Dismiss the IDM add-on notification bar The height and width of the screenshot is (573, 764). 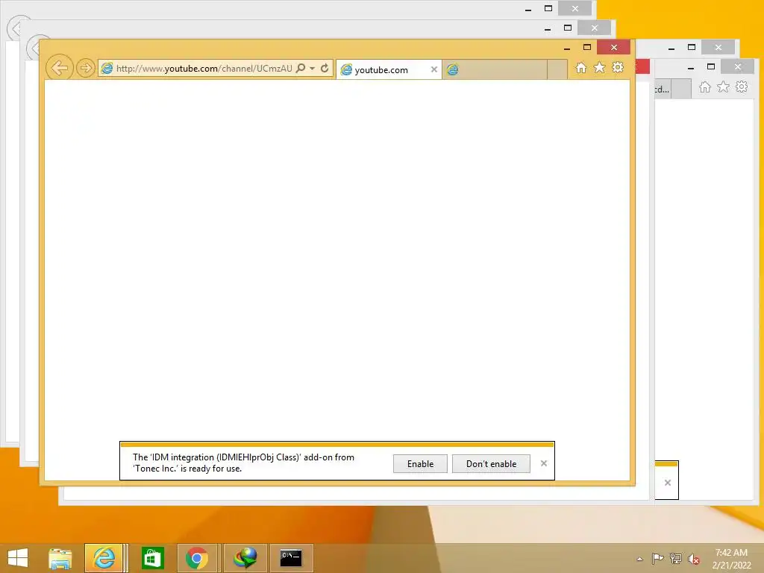tap(544, 463)
